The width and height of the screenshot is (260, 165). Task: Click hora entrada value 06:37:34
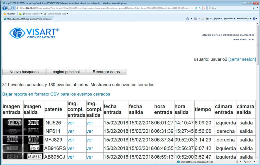tap(164, 140)
